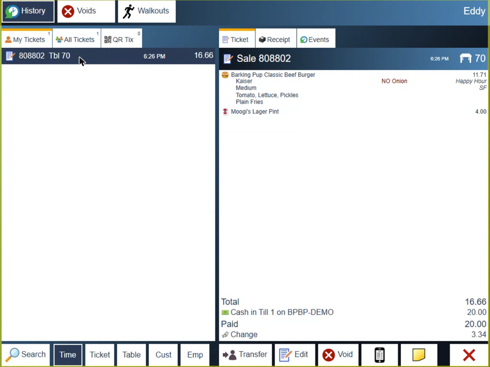Switch to the Voids tab
The width and height of the screenshot is (490, 367).
(86, 11)
